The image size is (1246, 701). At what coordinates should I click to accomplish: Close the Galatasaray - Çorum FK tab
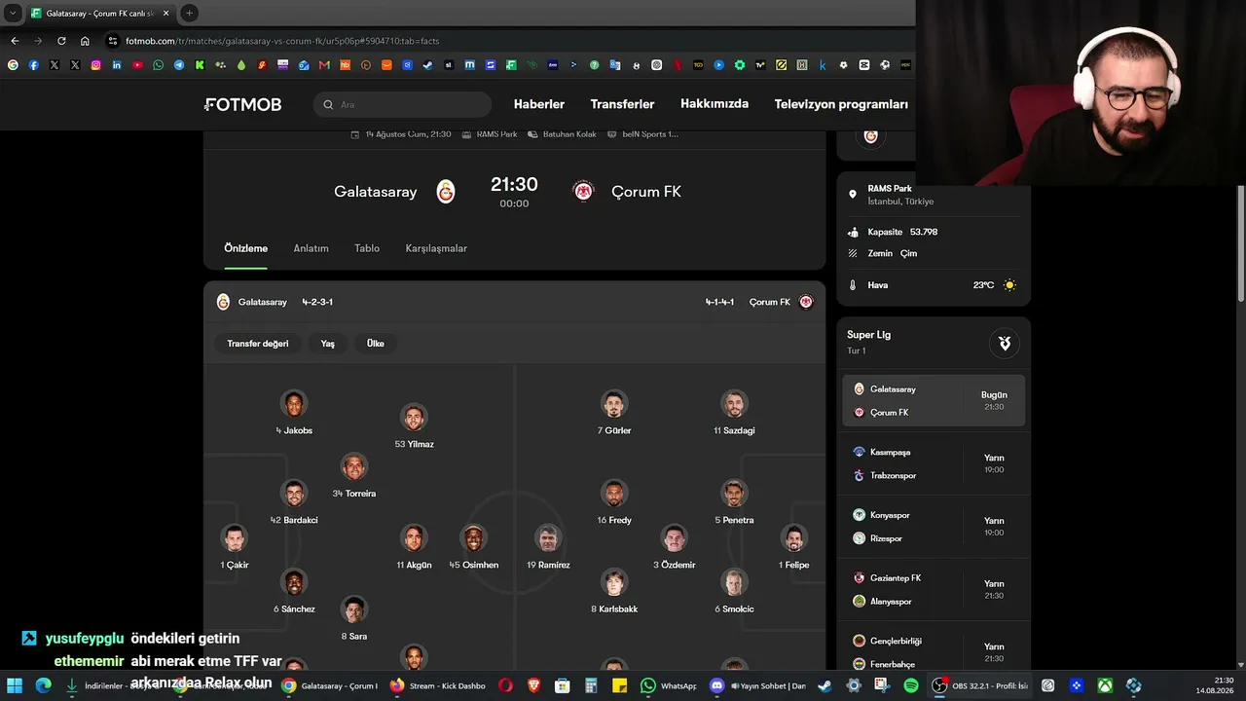pyautogui.click(x=165, y=13)
